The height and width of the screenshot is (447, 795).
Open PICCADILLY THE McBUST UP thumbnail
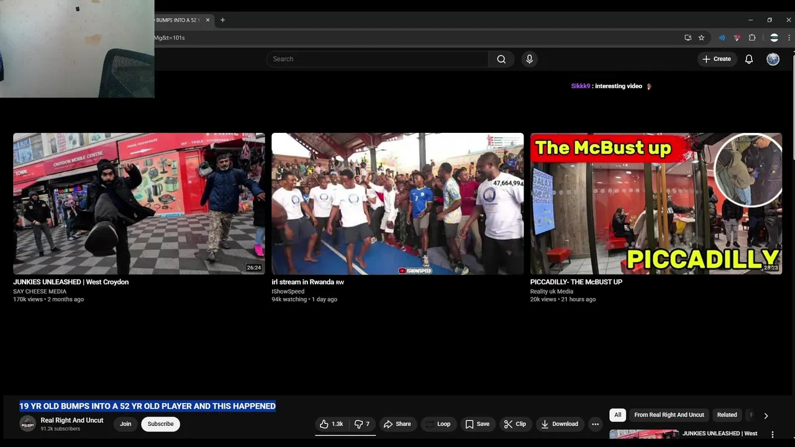[656, 203]
